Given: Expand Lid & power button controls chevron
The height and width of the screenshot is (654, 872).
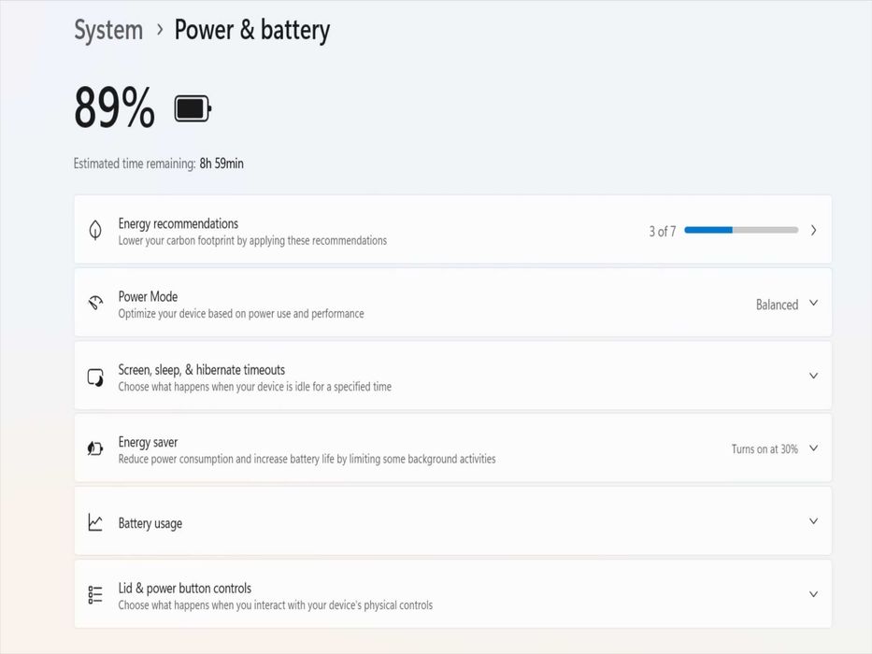Looking at the screenshot, I should pos(813,595).
